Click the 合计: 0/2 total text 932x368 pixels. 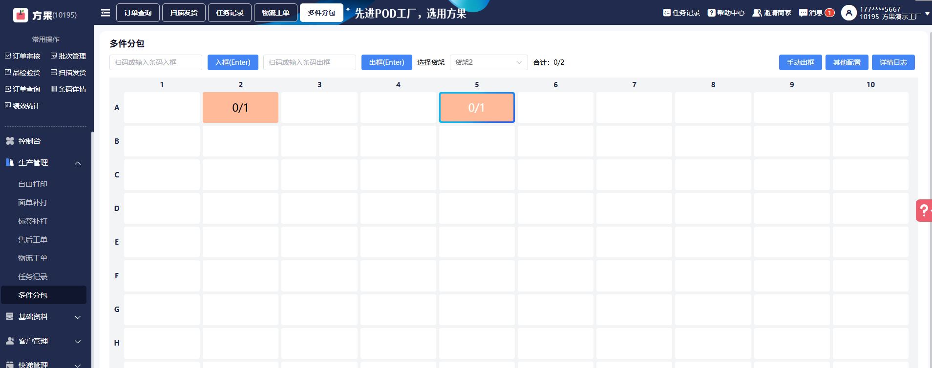pos(549,62)
